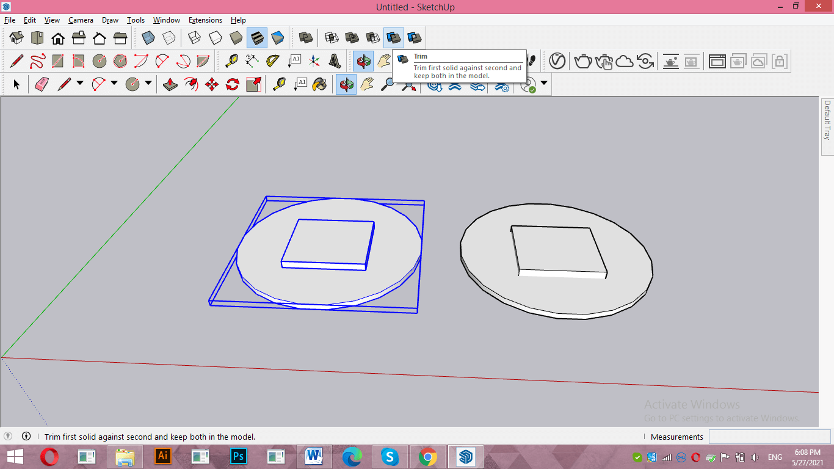834x469 pixels.
Task: Open Photoshop from the taskbar
Action: click(x=238, y=456)
